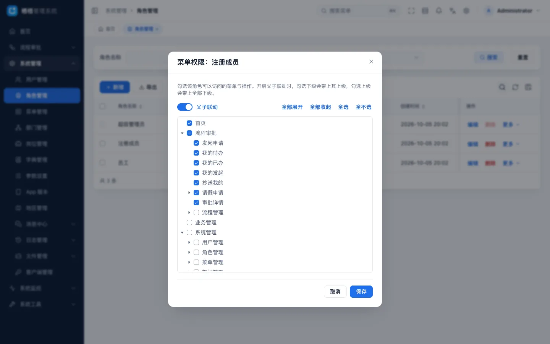Screen dimensions: 550x344
Task: Select the 抄送我的 label in the tree
Action: pos(213,183)
